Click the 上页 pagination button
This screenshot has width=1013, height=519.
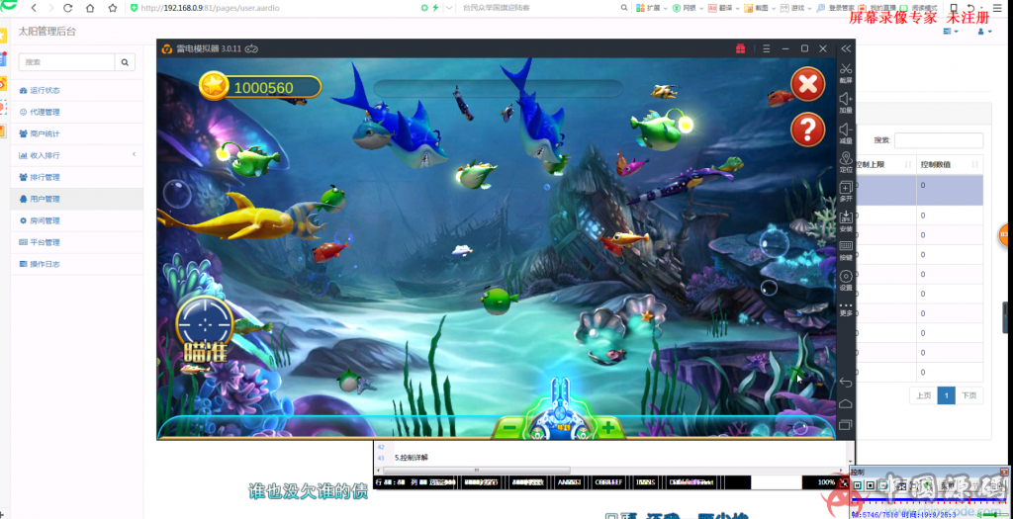pos(923,395)
